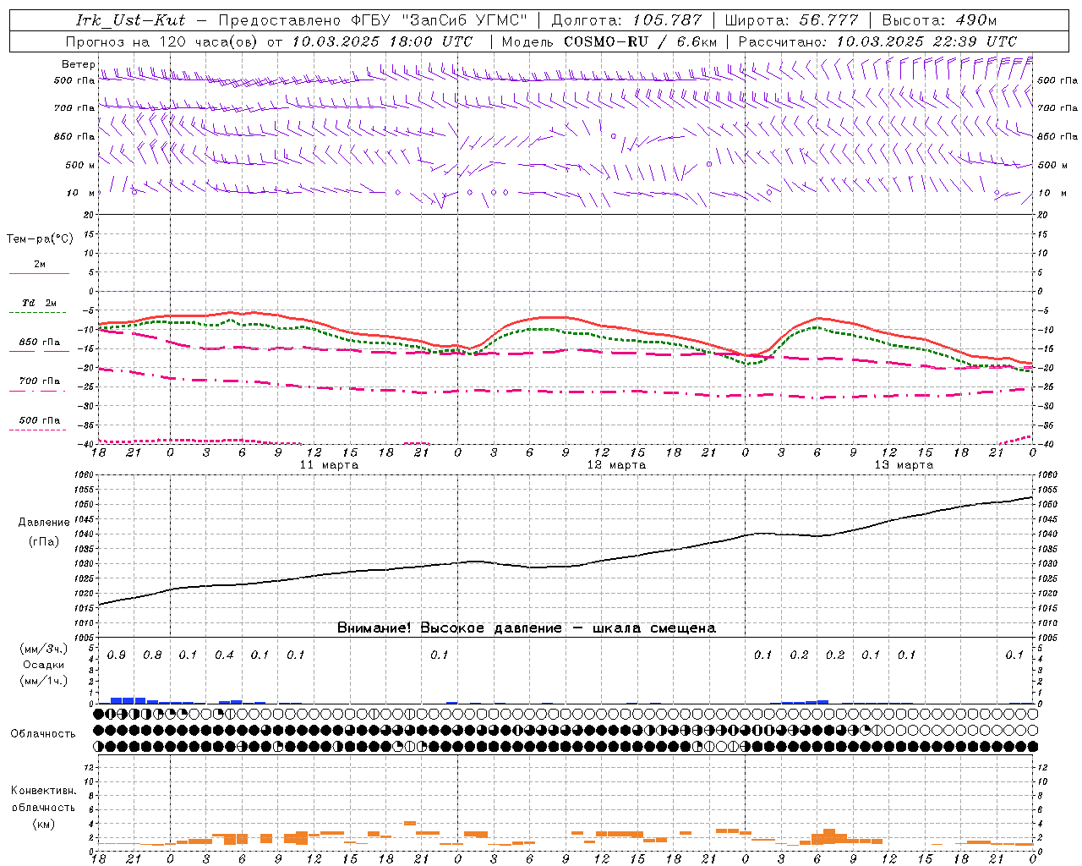Image resolution: width=1082 pixels, height=866 pixels.
Task: Select the (мм/1ч.) unit label
Action: (x=44, y=681)
